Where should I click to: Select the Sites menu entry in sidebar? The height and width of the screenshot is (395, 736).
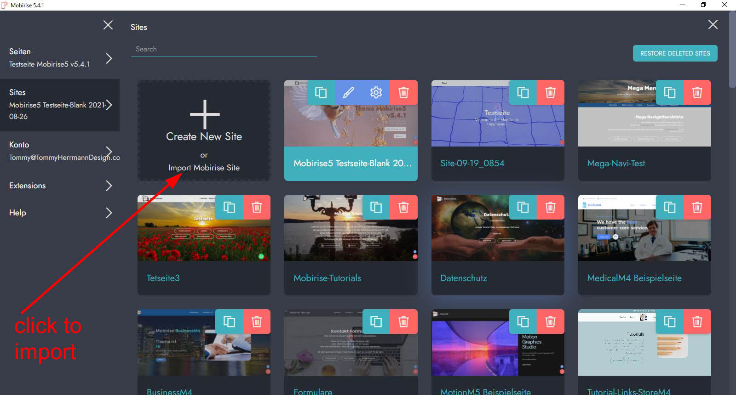[60, 105]
